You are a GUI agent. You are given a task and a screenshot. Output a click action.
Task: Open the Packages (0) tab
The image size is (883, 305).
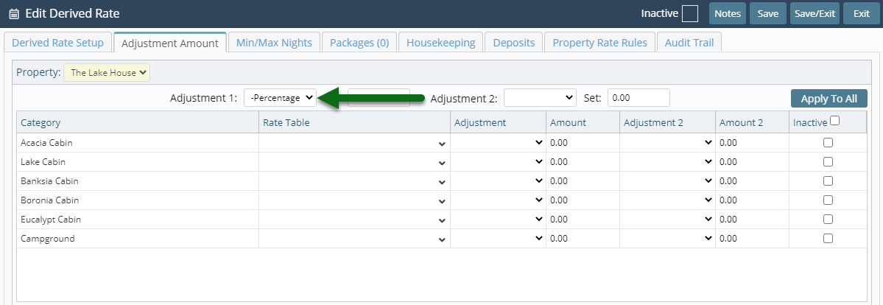pyautogui.click(x=359, y=42)
